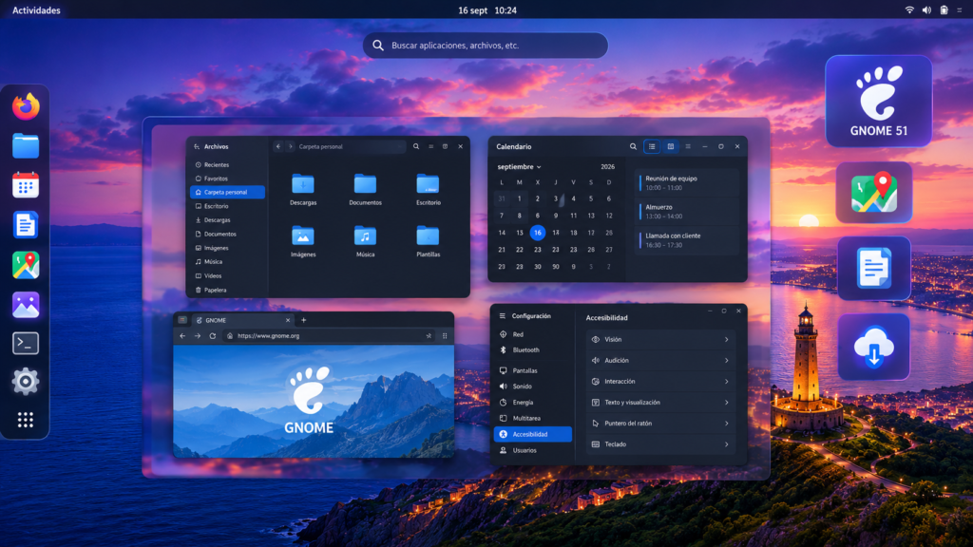Click search icon in Archivos window
Screen dimensions: 973x547
[416, 146]
